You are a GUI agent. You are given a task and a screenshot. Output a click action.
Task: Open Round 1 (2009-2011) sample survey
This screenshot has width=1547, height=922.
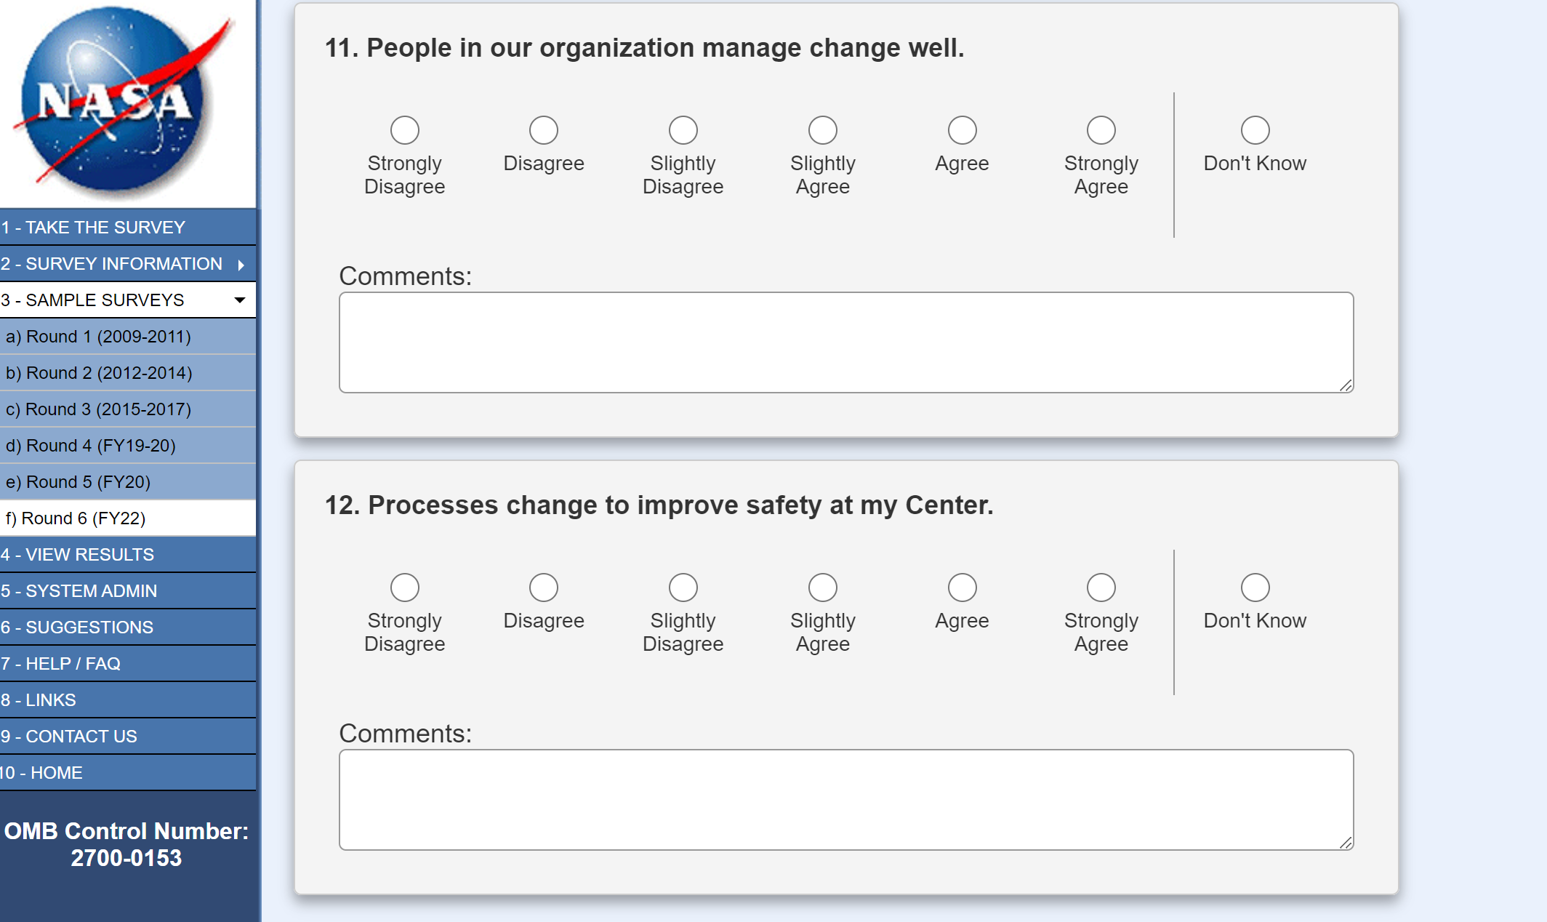click(98, 337)
